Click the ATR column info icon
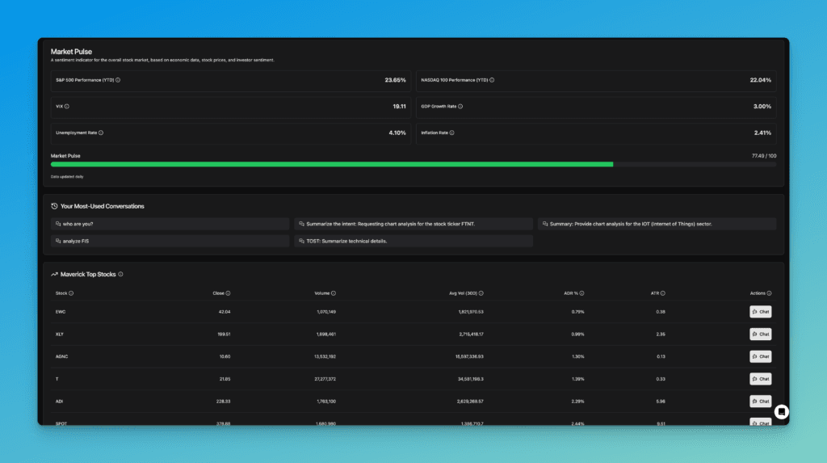 [x=663, y=293]
